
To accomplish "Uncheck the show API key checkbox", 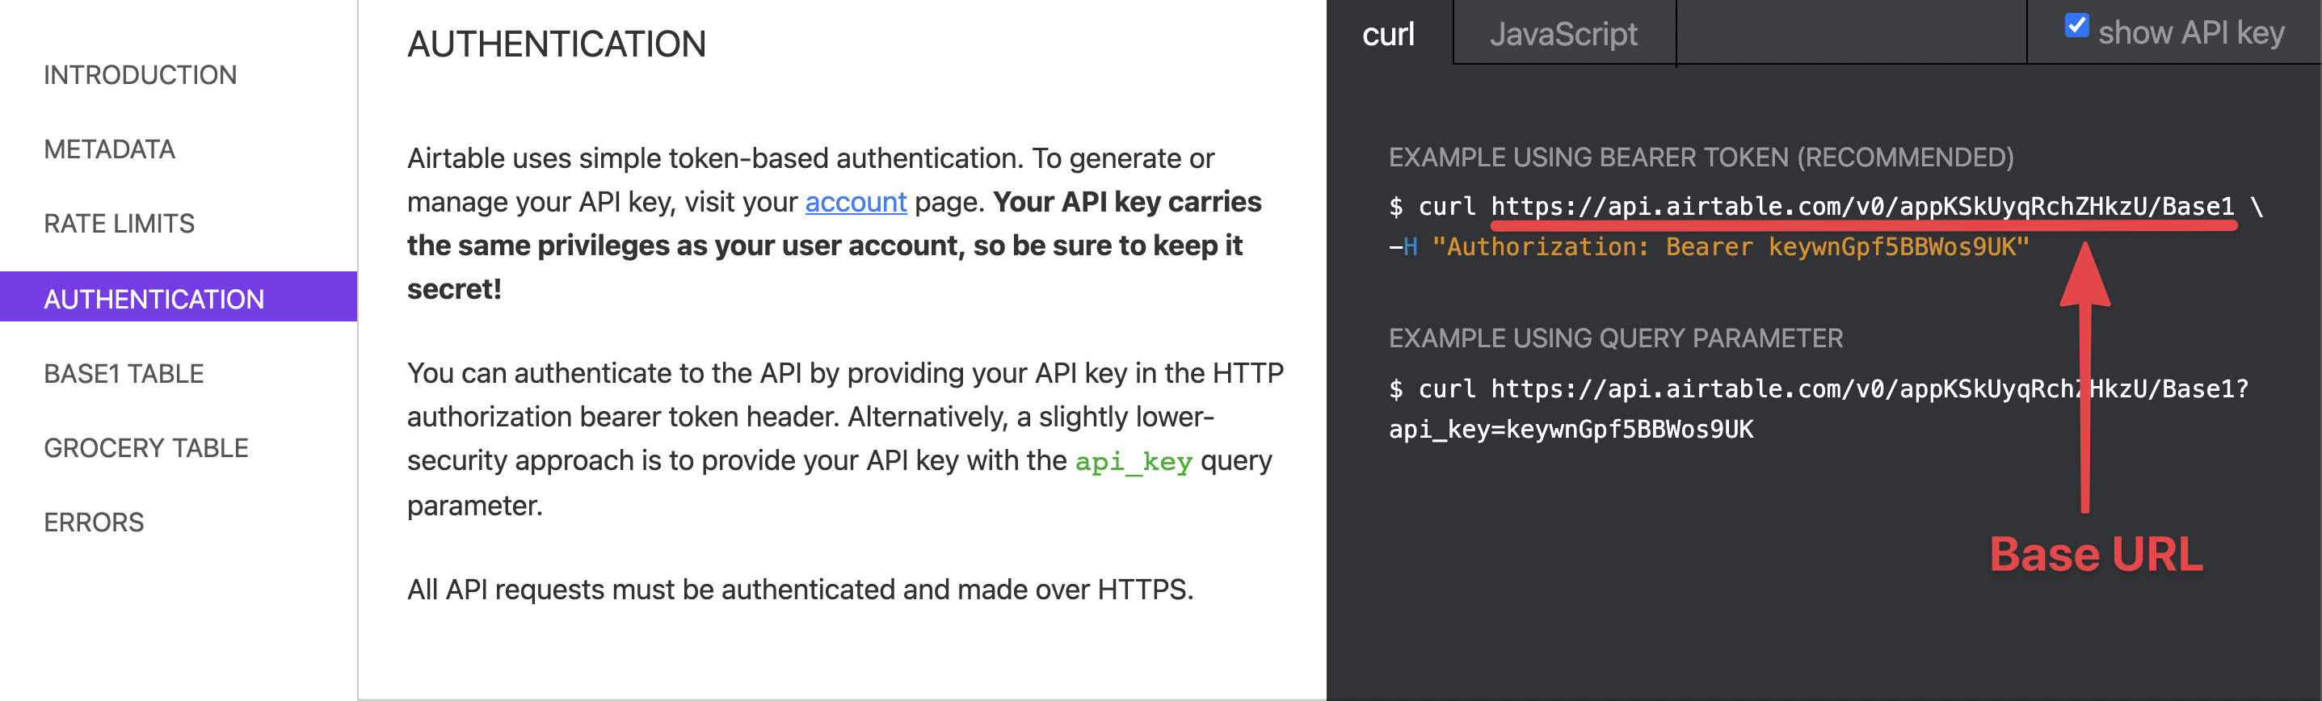I will (x=2076, y=25).
